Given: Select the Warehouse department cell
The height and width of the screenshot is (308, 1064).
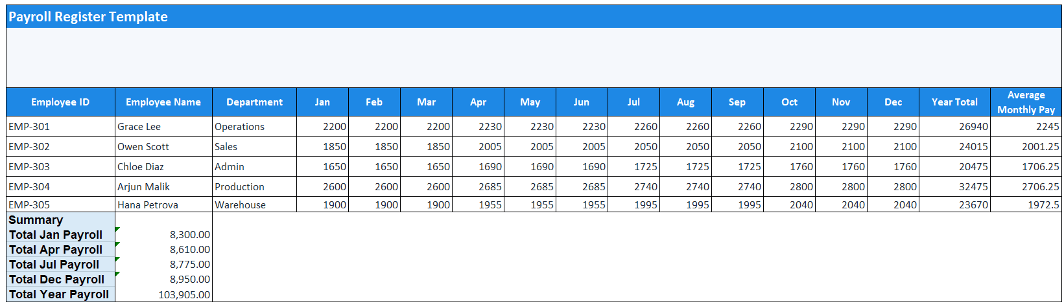Looking at the screenshot, I should coord(254,204).
